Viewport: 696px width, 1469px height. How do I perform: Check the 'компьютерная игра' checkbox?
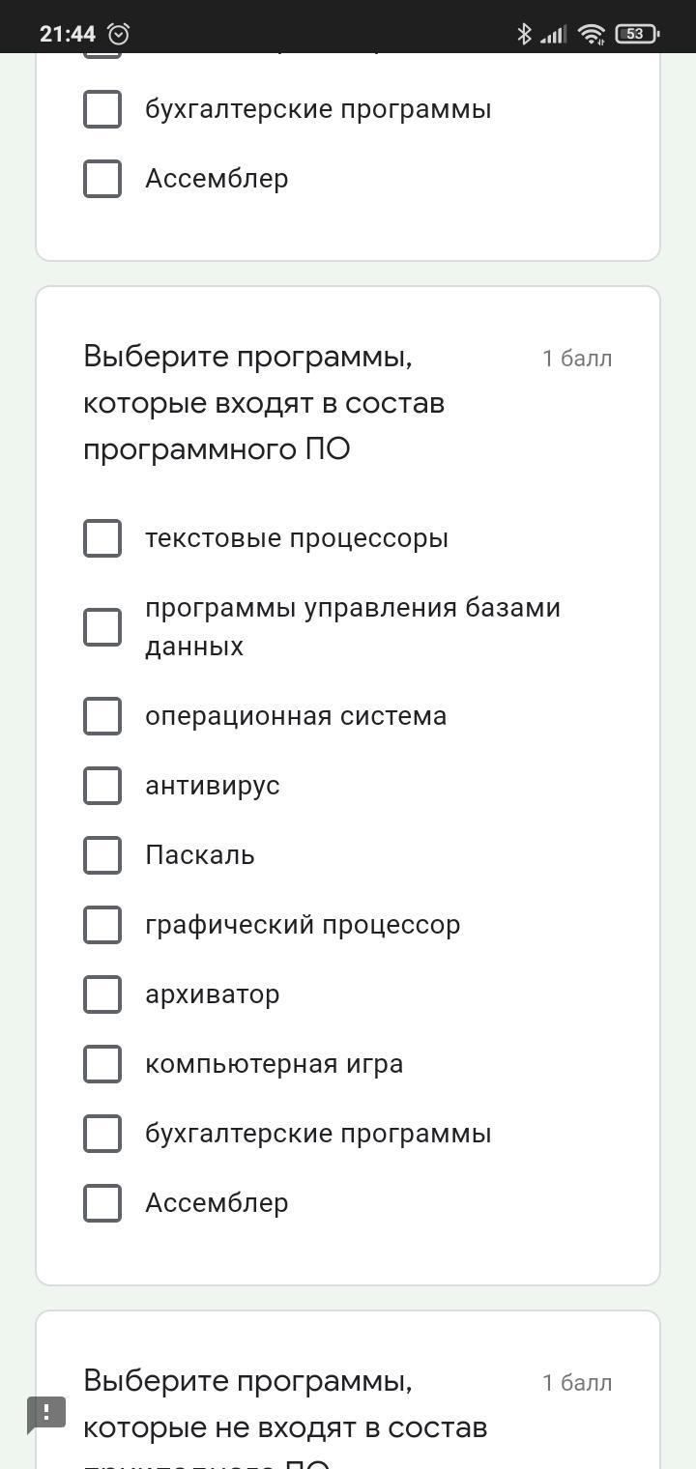[102, 1064]
